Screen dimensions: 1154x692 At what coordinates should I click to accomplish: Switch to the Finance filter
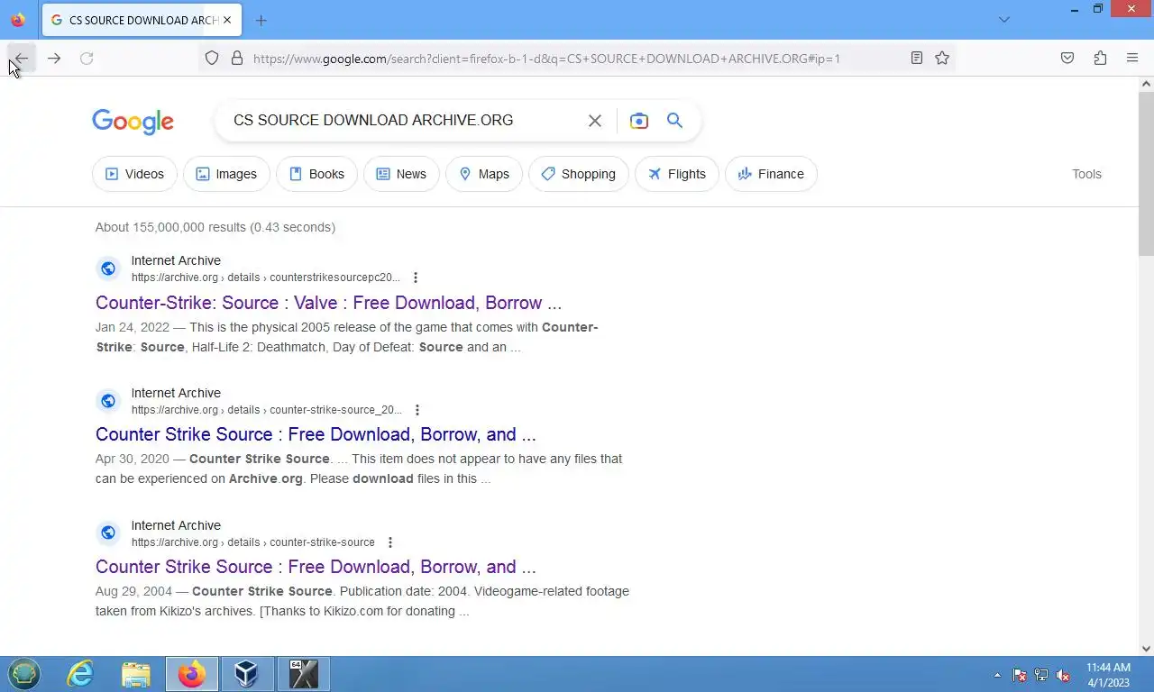[x=771, y=174]
